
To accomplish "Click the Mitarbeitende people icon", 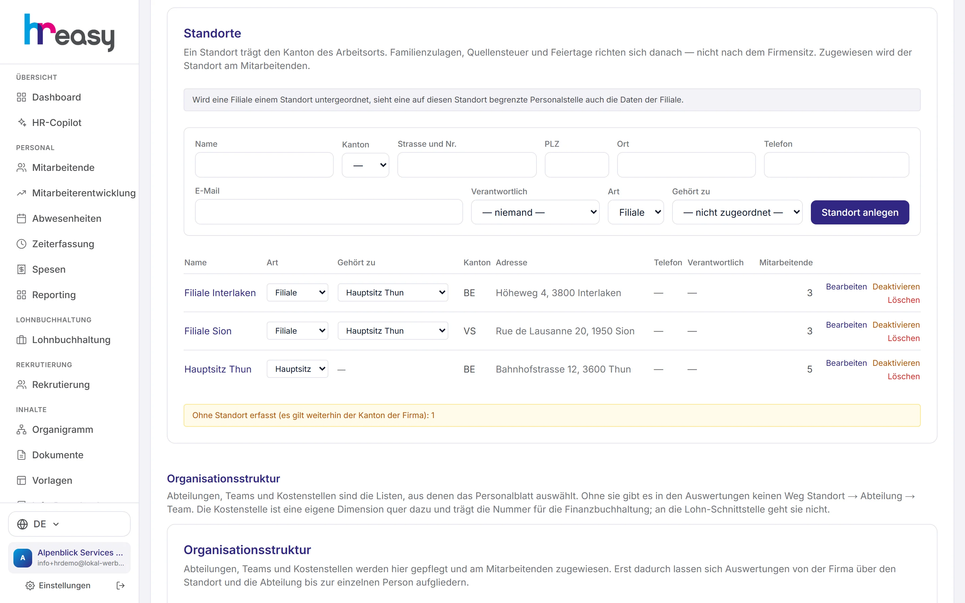I will pos(21,167).
